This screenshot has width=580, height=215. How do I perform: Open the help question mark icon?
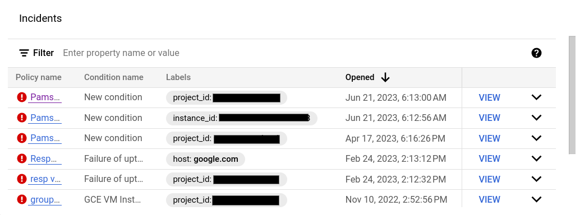[x=536, y=53]
